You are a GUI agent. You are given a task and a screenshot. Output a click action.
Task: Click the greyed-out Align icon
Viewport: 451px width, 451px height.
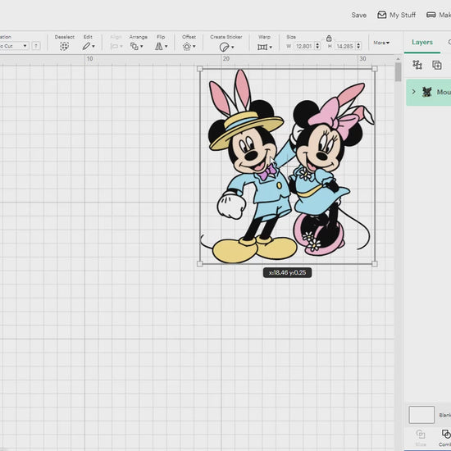115,46
